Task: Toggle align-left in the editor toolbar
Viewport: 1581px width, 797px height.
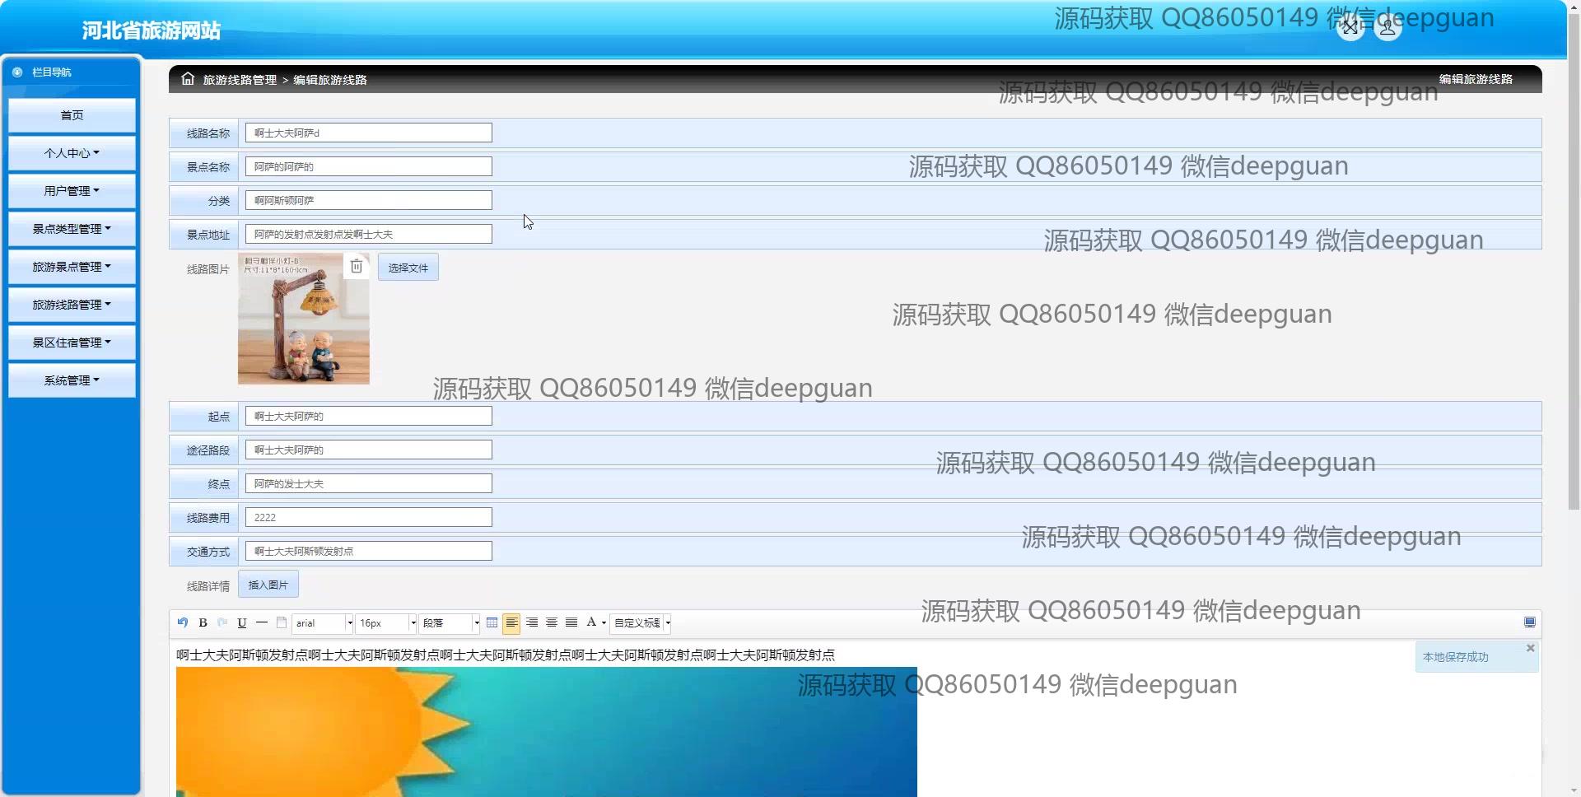Action: 511,622
